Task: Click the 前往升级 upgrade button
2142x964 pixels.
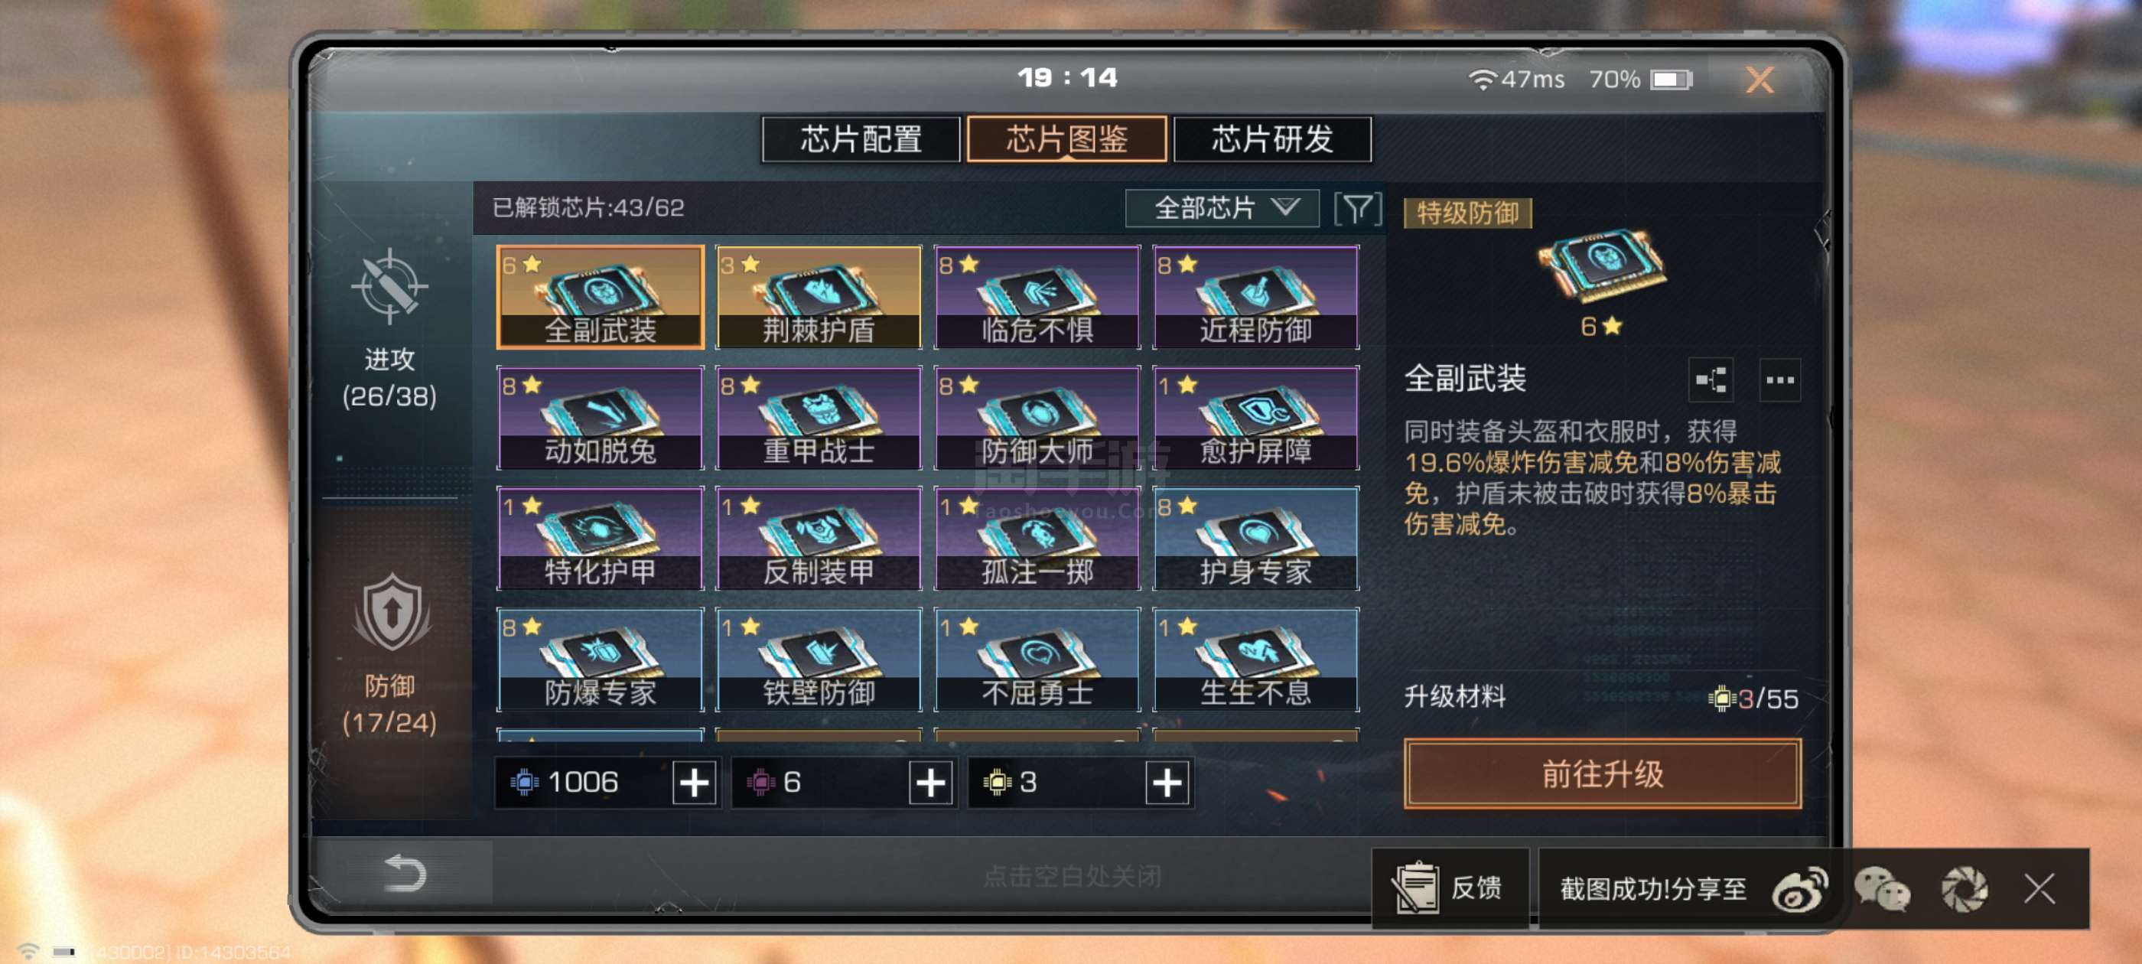Action: coord(1603,773)
